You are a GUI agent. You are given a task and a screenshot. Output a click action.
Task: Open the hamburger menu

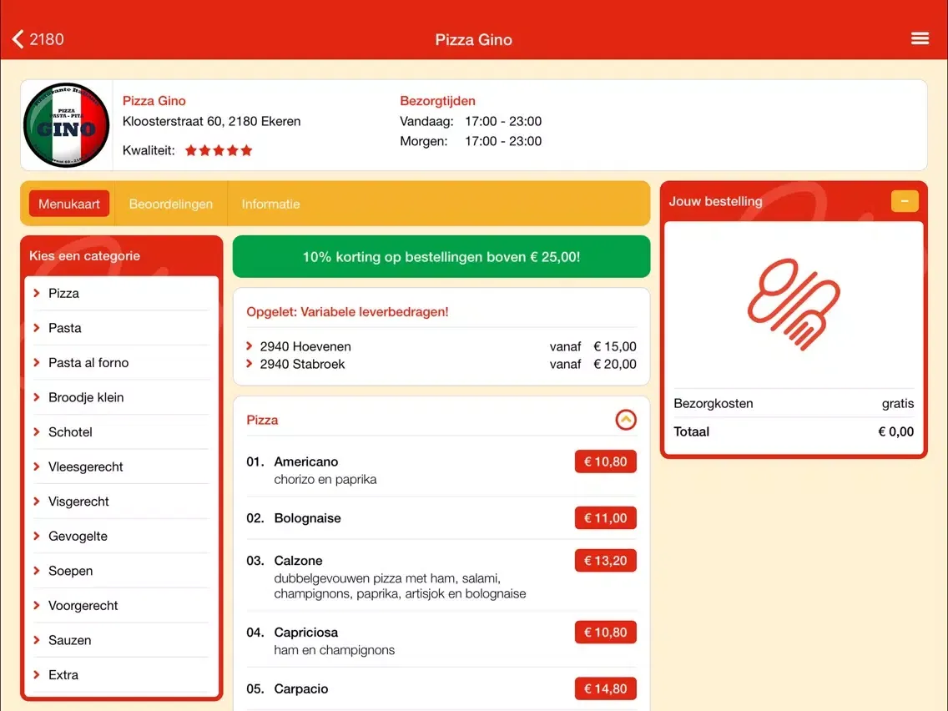click(920, 38)
